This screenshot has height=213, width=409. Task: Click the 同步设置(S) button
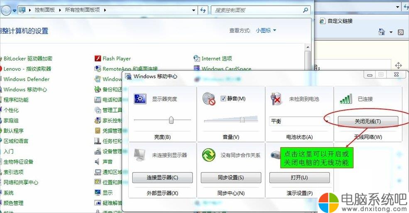(x=231, y=178)
